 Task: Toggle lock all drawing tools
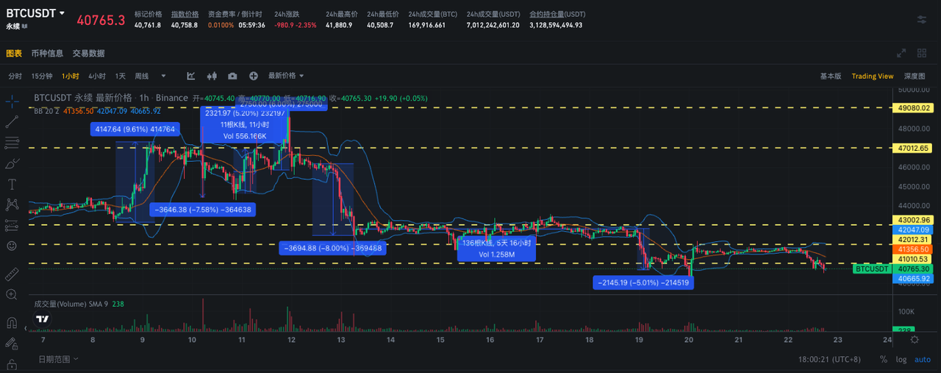click(x=12, y=363)
